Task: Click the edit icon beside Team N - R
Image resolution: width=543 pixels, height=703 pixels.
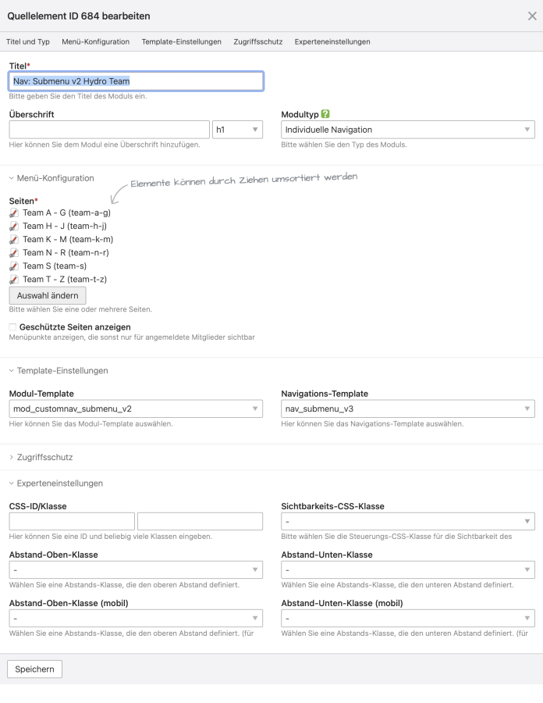Action: 14,253
